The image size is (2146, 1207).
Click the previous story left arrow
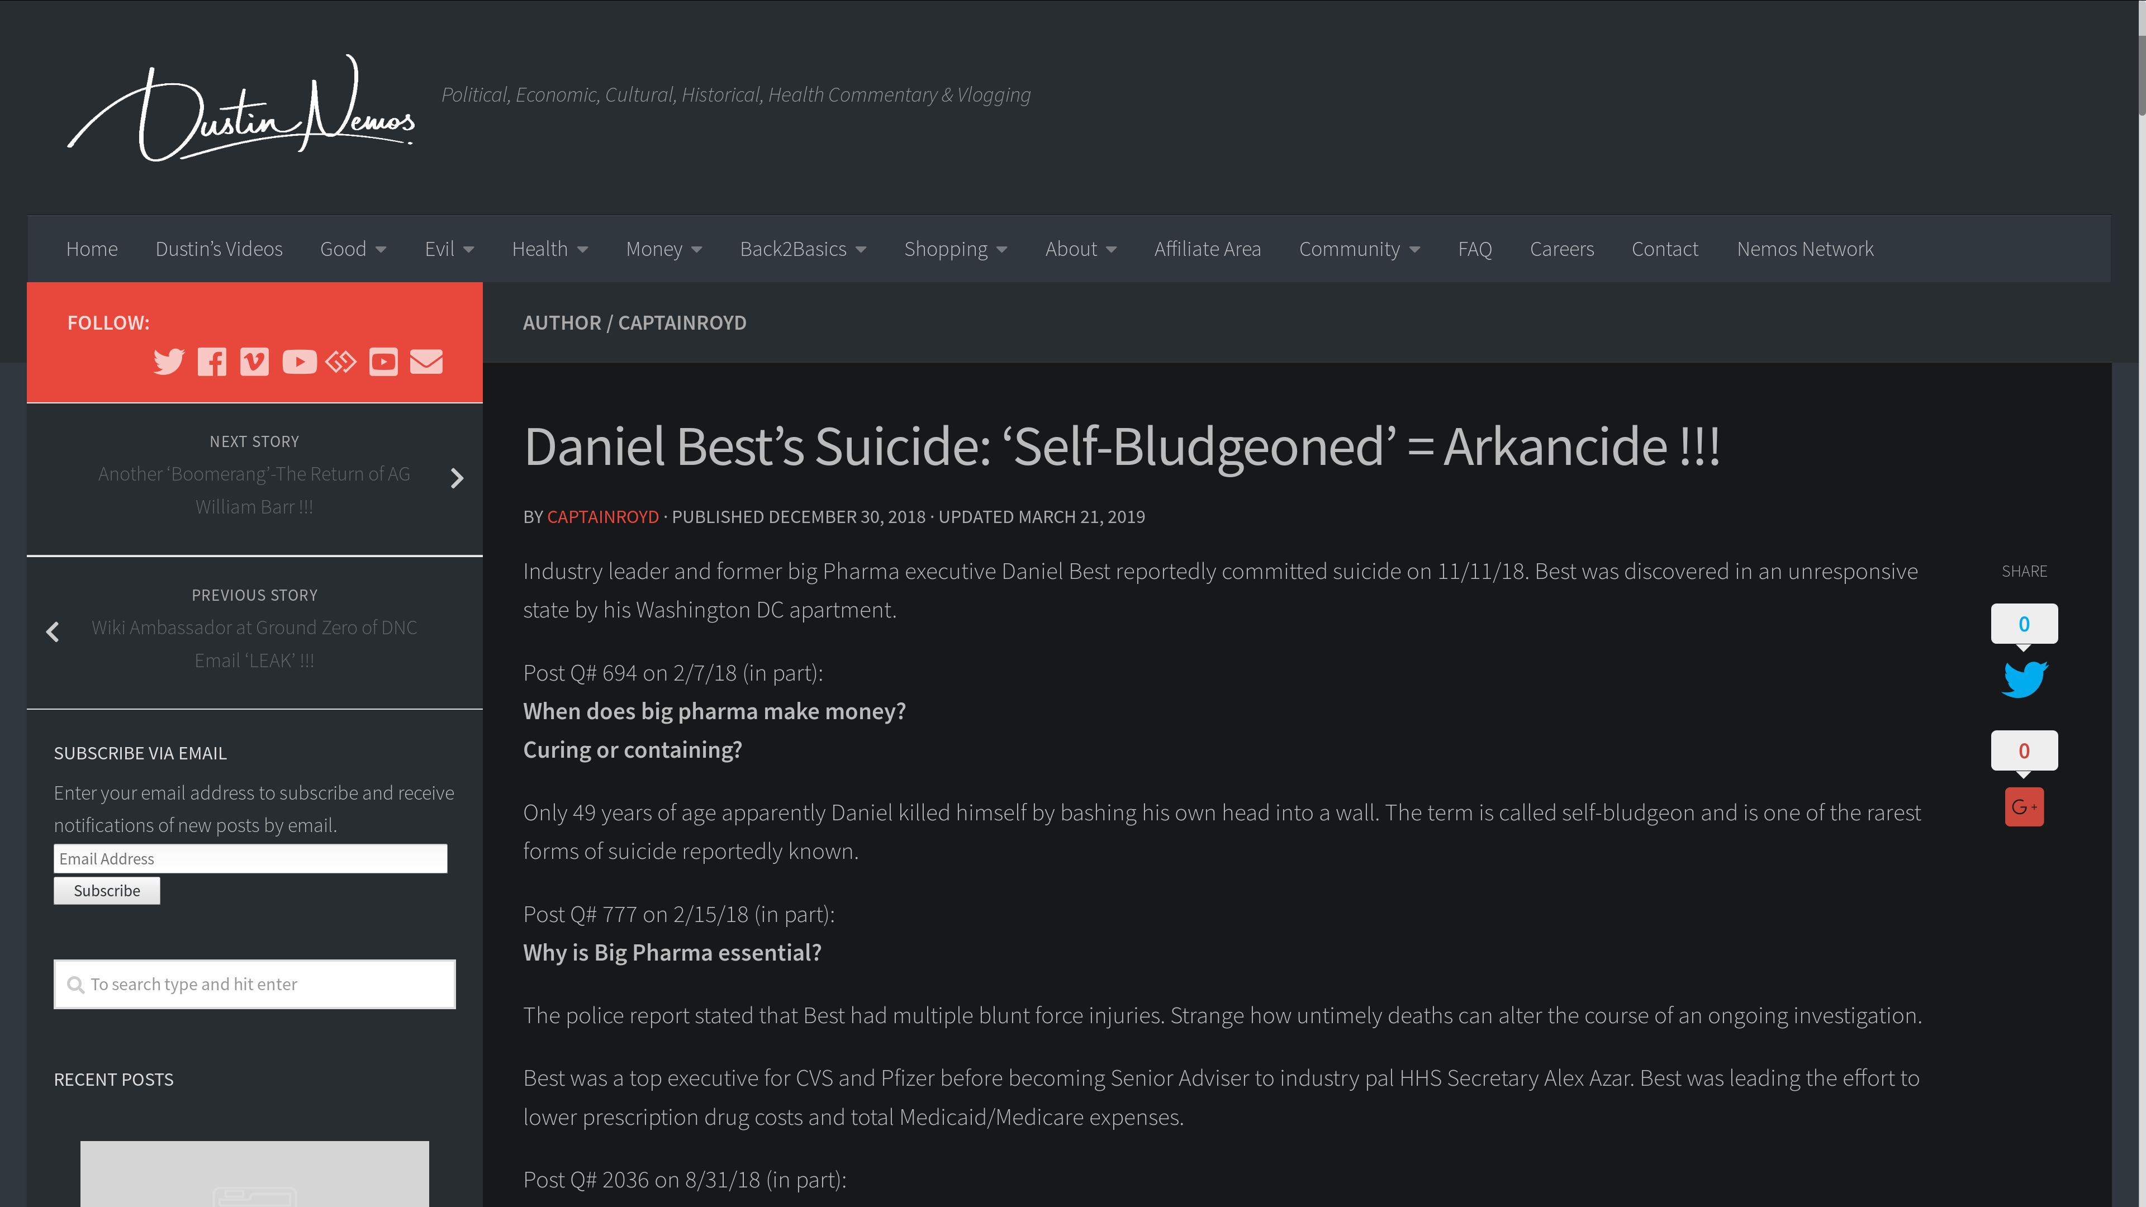(53, 632)
